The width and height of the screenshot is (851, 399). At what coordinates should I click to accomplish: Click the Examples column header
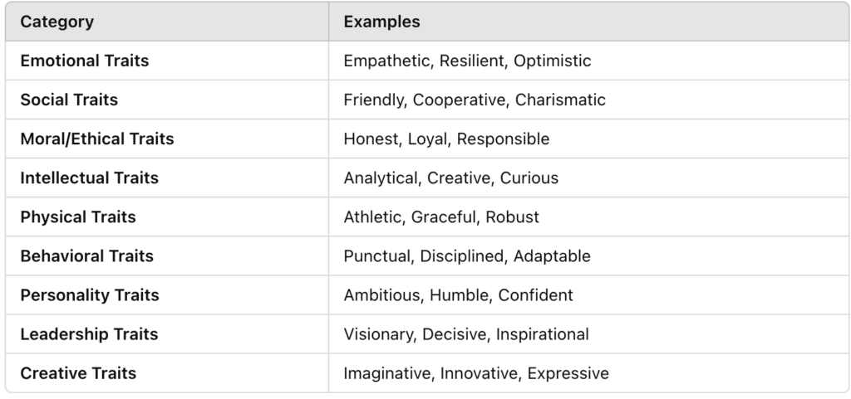382,22
